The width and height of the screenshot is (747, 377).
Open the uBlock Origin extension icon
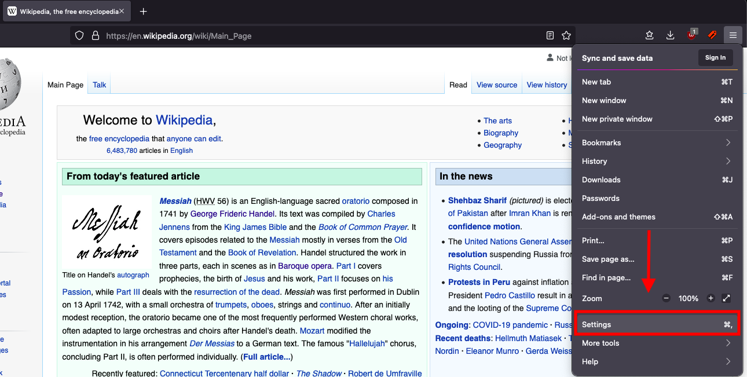(691, 35)
